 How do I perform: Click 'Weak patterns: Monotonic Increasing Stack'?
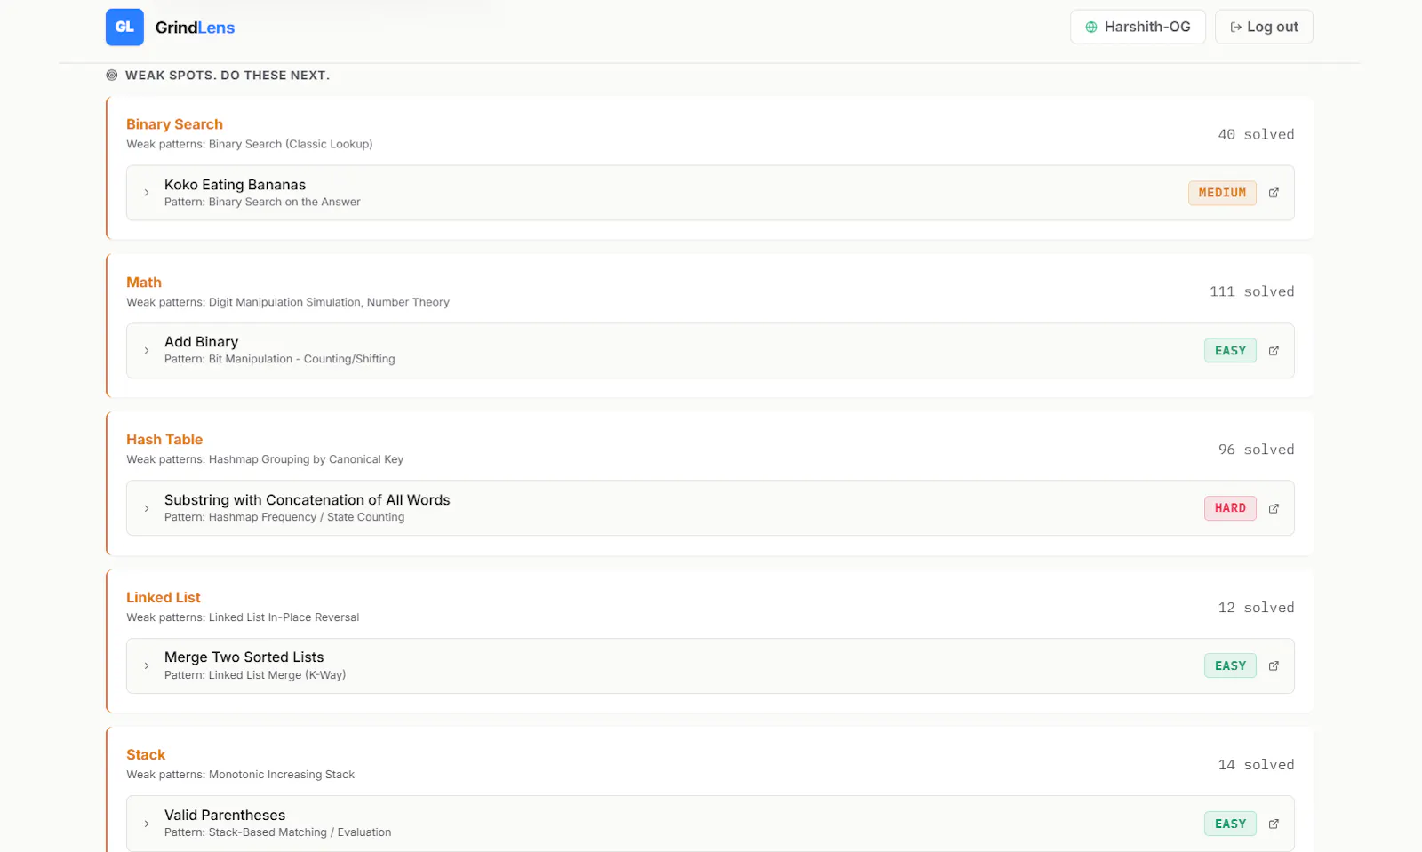240,775
